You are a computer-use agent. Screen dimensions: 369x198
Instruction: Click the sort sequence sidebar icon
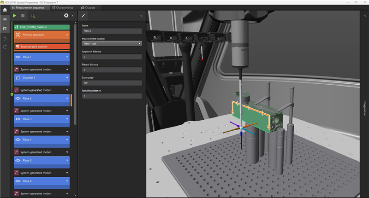tap(5, 29)
